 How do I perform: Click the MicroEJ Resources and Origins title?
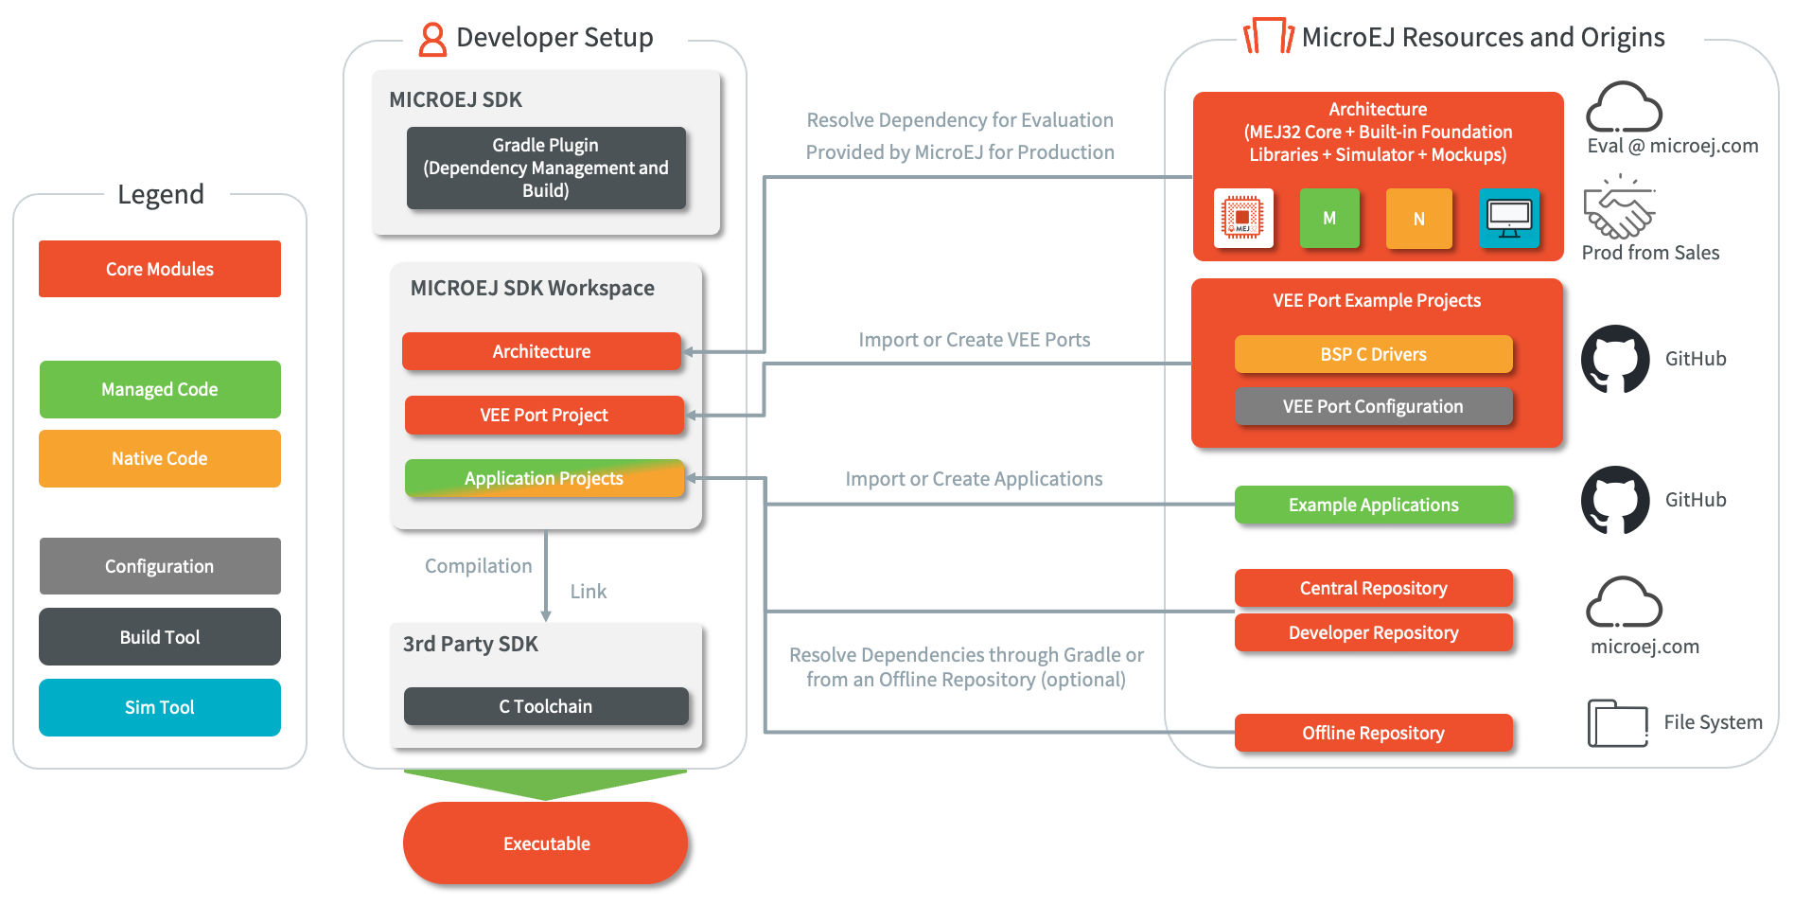1483,38
